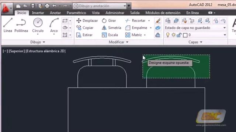
Task: Click the Save As icon in quick access
Action: pos(40,6)
